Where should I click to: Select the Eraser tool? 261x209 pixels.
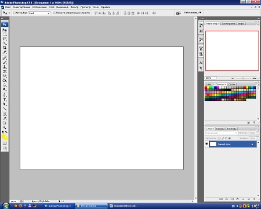(5, 76)
